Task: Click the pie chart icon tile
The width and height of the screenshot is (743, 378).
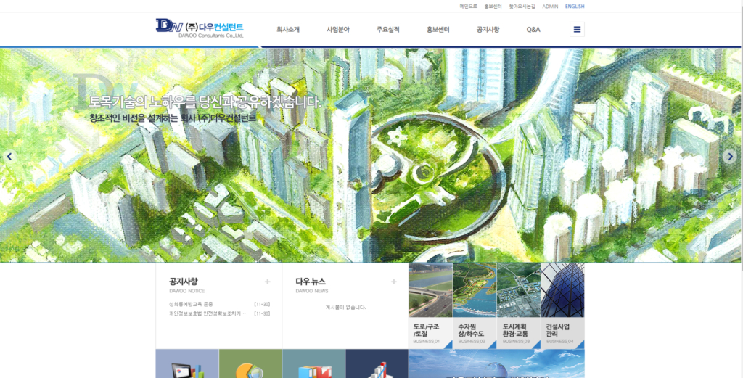Action: click(250, 365)
